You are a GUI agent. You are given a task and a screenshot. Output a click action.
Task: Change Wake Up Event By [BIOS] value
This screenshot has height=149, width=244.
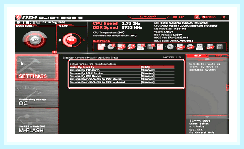click(x=145, y=67)
